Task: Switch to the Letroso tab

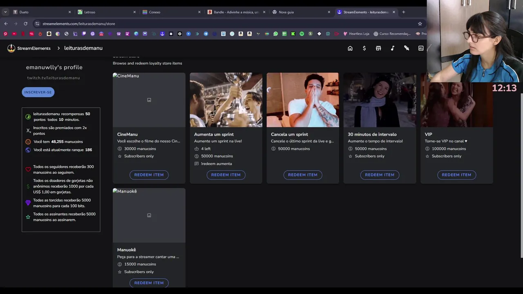Action: 106,12
